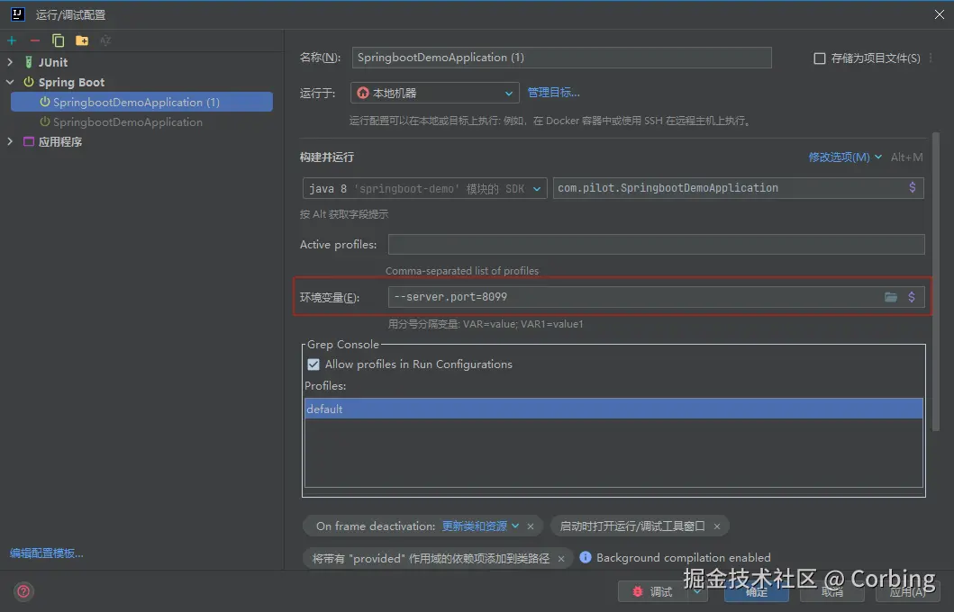Image resolution: width=954 pixels, height=612 pixels.
Task: Expand the 应用程序 tree node
Action: coord(10,141)
